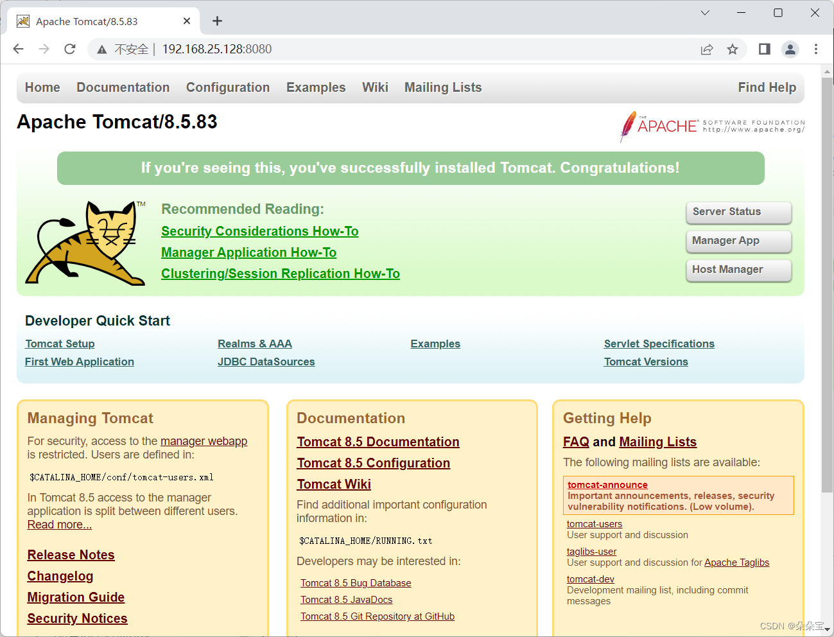Bookmark this page with the star icon
Screen dimensions: 834x637
pos(733,49)
